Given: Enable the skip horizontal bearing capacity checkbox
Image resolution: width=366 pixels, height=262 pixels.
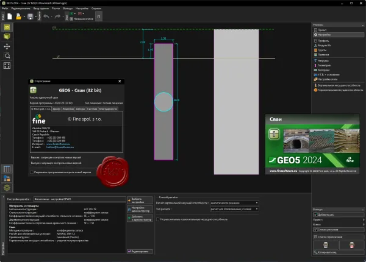Looking at the screenshot, I should tap(158, 219).
